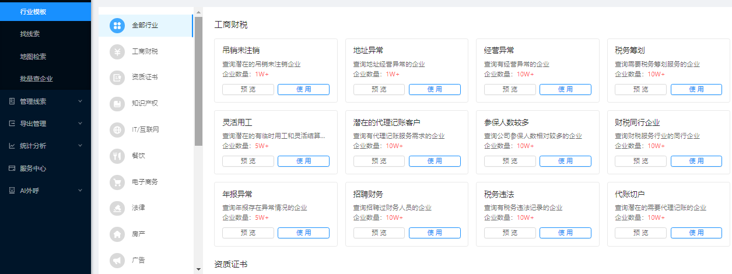Click the 导出管理 export icon

point(12,124)
